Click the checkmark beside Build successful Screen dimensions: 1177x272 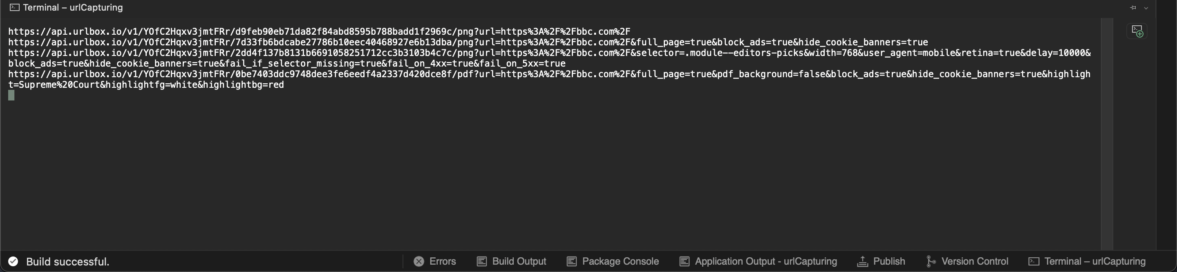coord(13,261)
